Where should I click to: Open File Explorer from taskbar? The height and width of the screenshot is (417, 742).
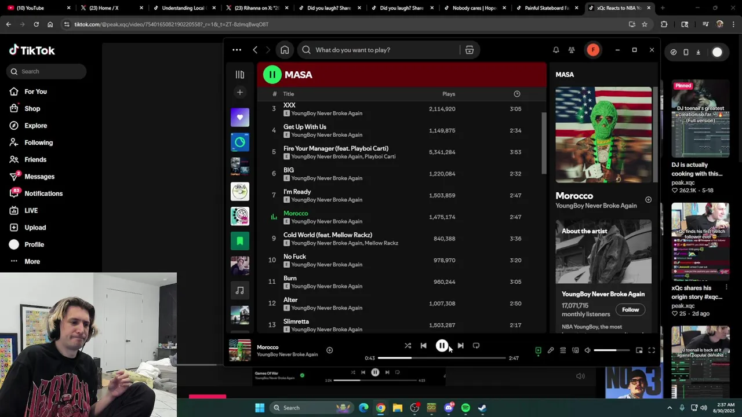tap(398, 408)
